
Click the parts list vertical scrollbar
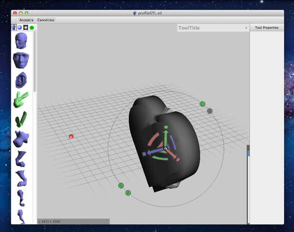click(x=35, y=62)
